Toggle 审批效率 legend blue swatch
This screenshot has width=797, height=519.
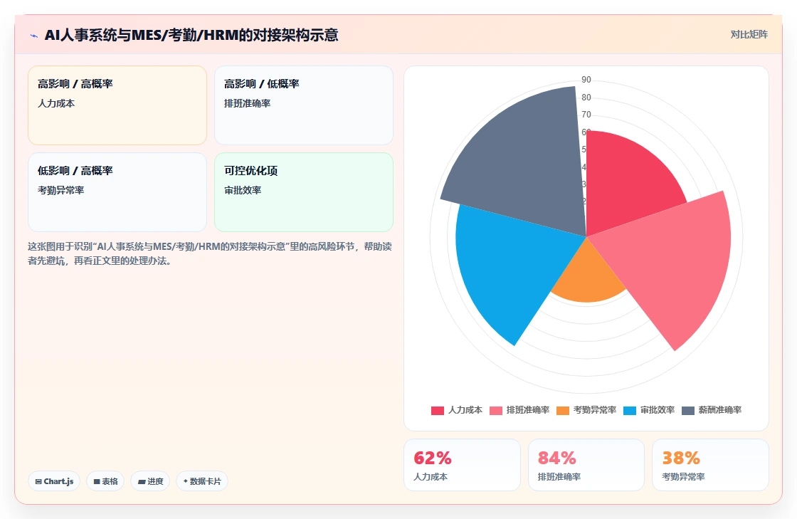[630, 410]
